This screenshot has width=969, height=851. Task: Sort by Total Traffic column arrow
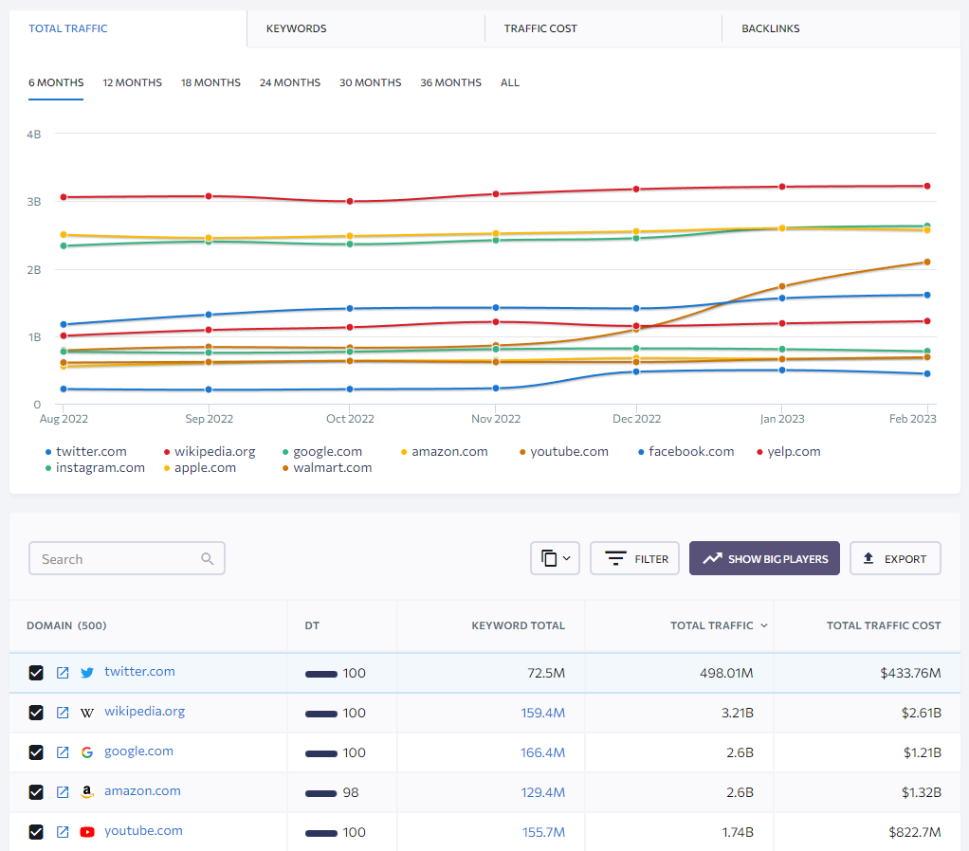coord(764,625)
